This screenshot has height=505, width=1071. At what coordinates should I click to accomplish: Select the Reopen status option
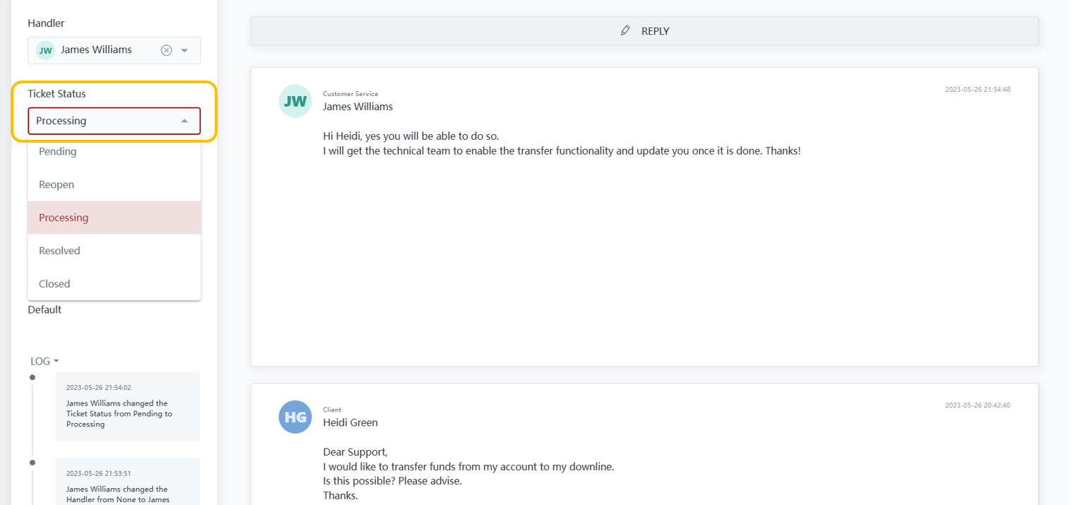click(x=57, y=184)
